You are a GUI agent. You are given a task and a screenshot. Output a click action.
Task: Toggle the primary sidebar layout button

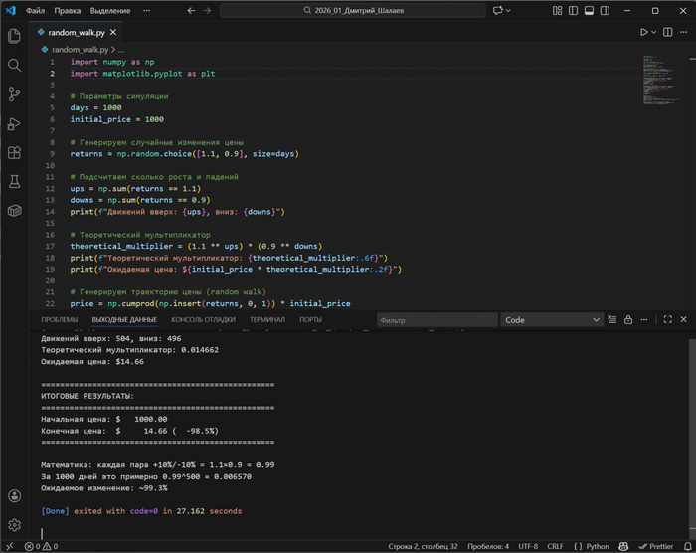pos(573,10)
